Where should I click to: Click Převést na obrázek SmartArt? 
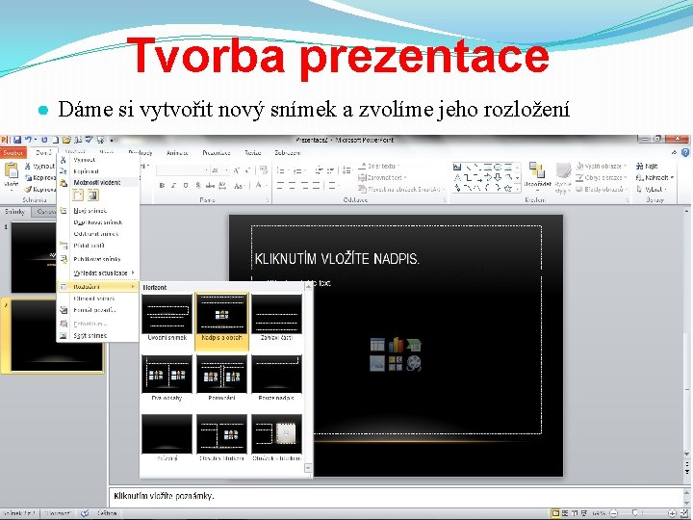coord(400,189)
